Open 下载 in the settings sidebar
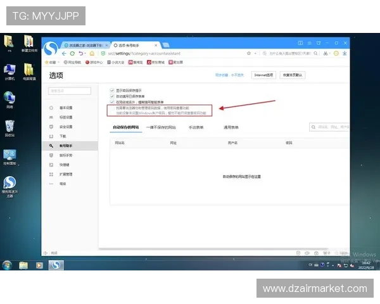The height and width of the screenshot is (304, 380). 63,136
